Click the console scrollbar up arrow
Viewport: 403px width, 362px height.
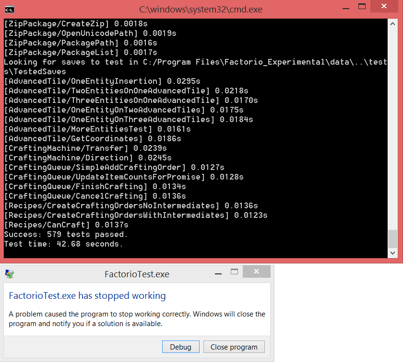pos(392,24)
